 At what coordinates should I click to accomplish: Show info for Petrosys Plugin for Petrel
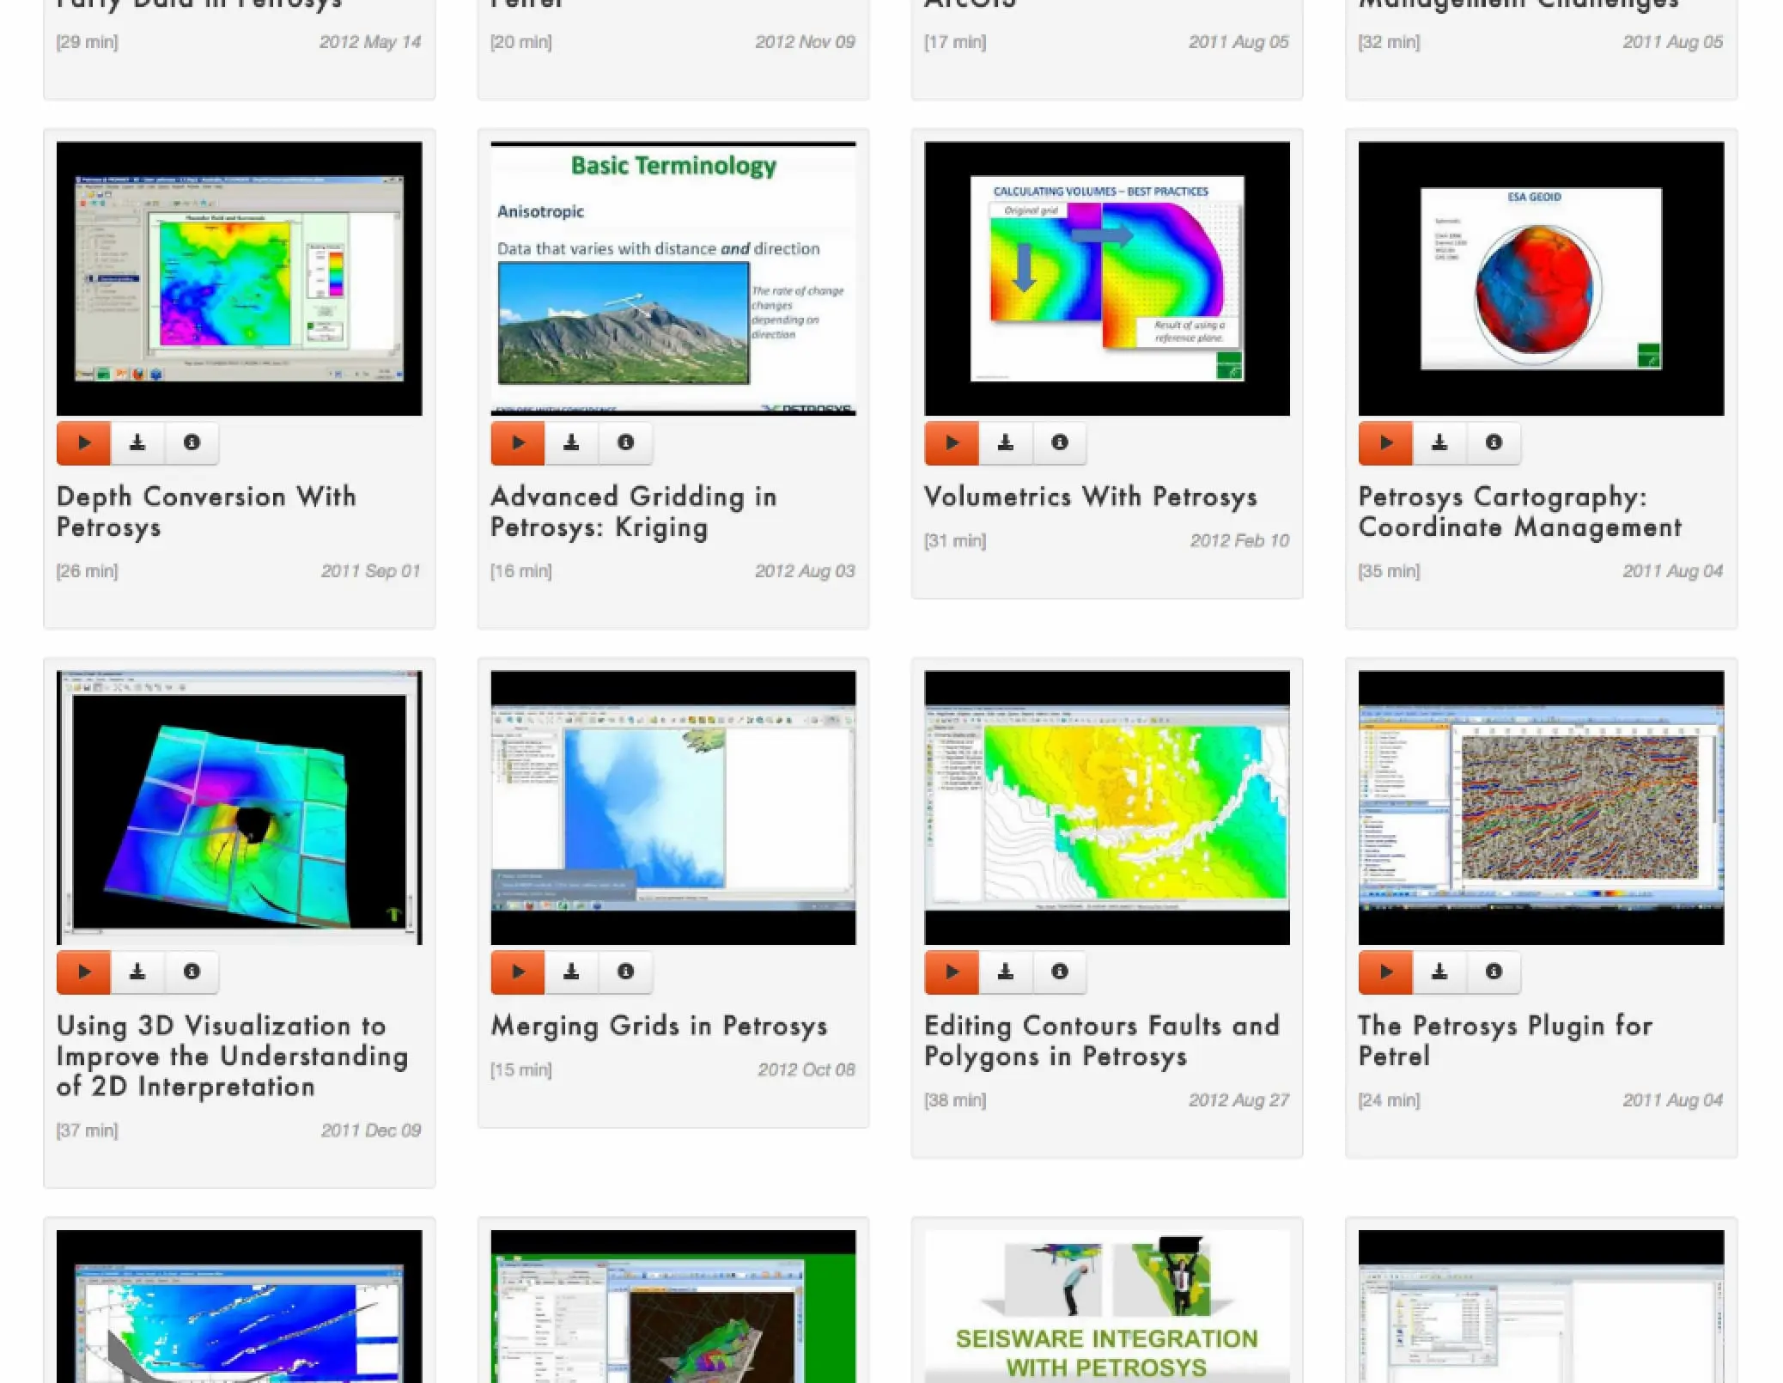point(1494,972)
